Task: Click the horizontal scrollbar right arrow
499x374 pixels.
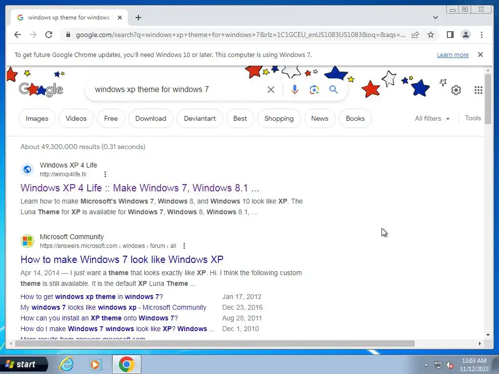Action: [x=480, y=343]
